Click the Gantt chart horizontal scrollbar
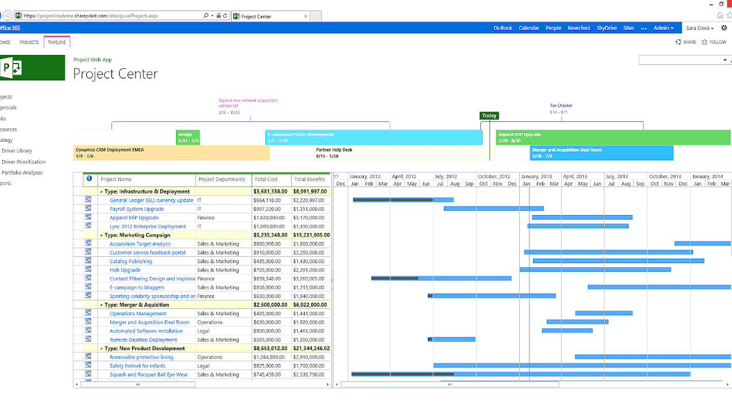The image size is (732, 412). [x=449, y=385]
